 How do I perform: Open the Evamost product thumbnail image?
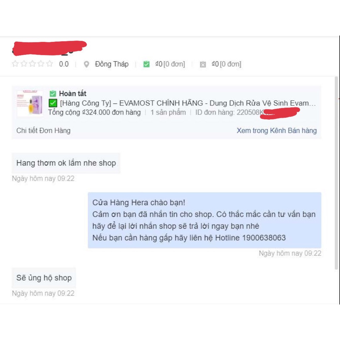click(30, 103)
